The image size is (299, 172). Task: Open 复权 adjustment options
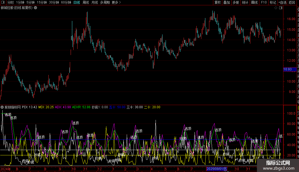(218, 2)
